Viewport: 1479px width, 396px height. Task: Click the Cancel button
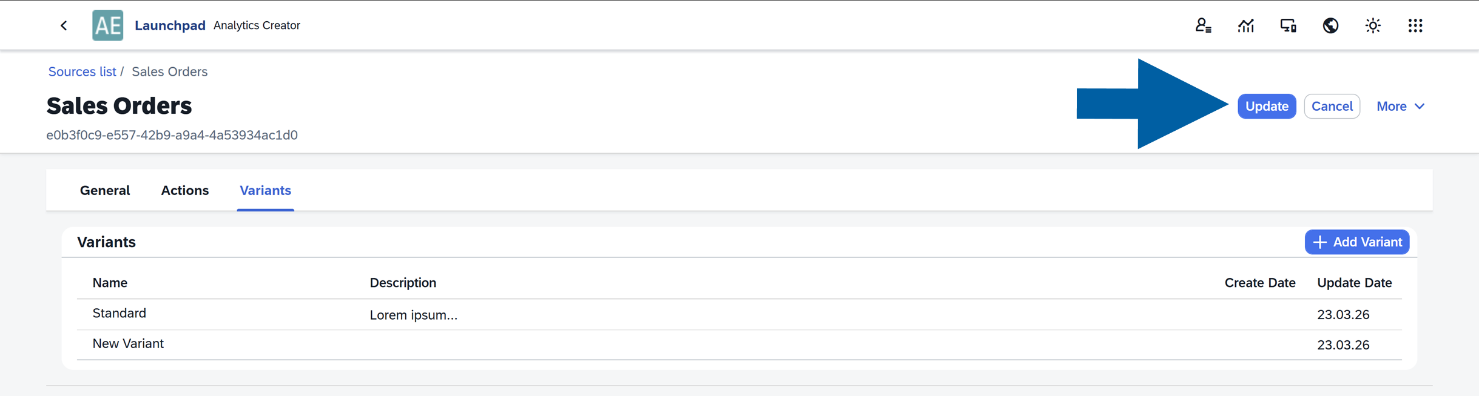(1332, 107)
